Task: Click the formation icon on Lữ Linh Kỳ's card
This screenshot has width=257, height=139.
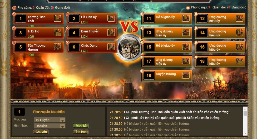Action: tap(111, 18)
